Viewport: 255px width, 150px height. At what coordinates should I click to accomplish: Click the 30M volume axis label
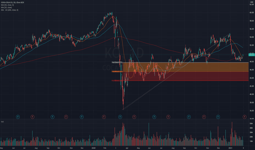(251, 133)
